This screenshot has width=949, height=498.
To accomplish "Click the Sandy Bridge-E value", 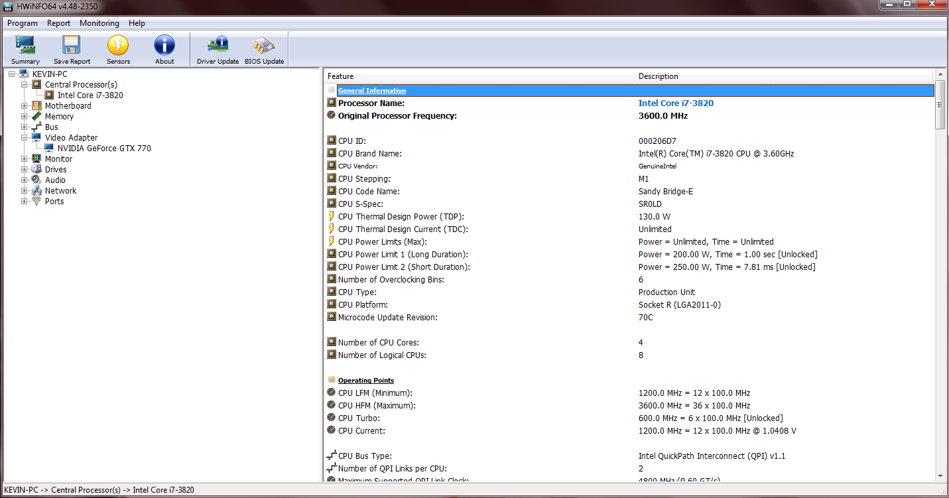I will (x=666, y=191).
